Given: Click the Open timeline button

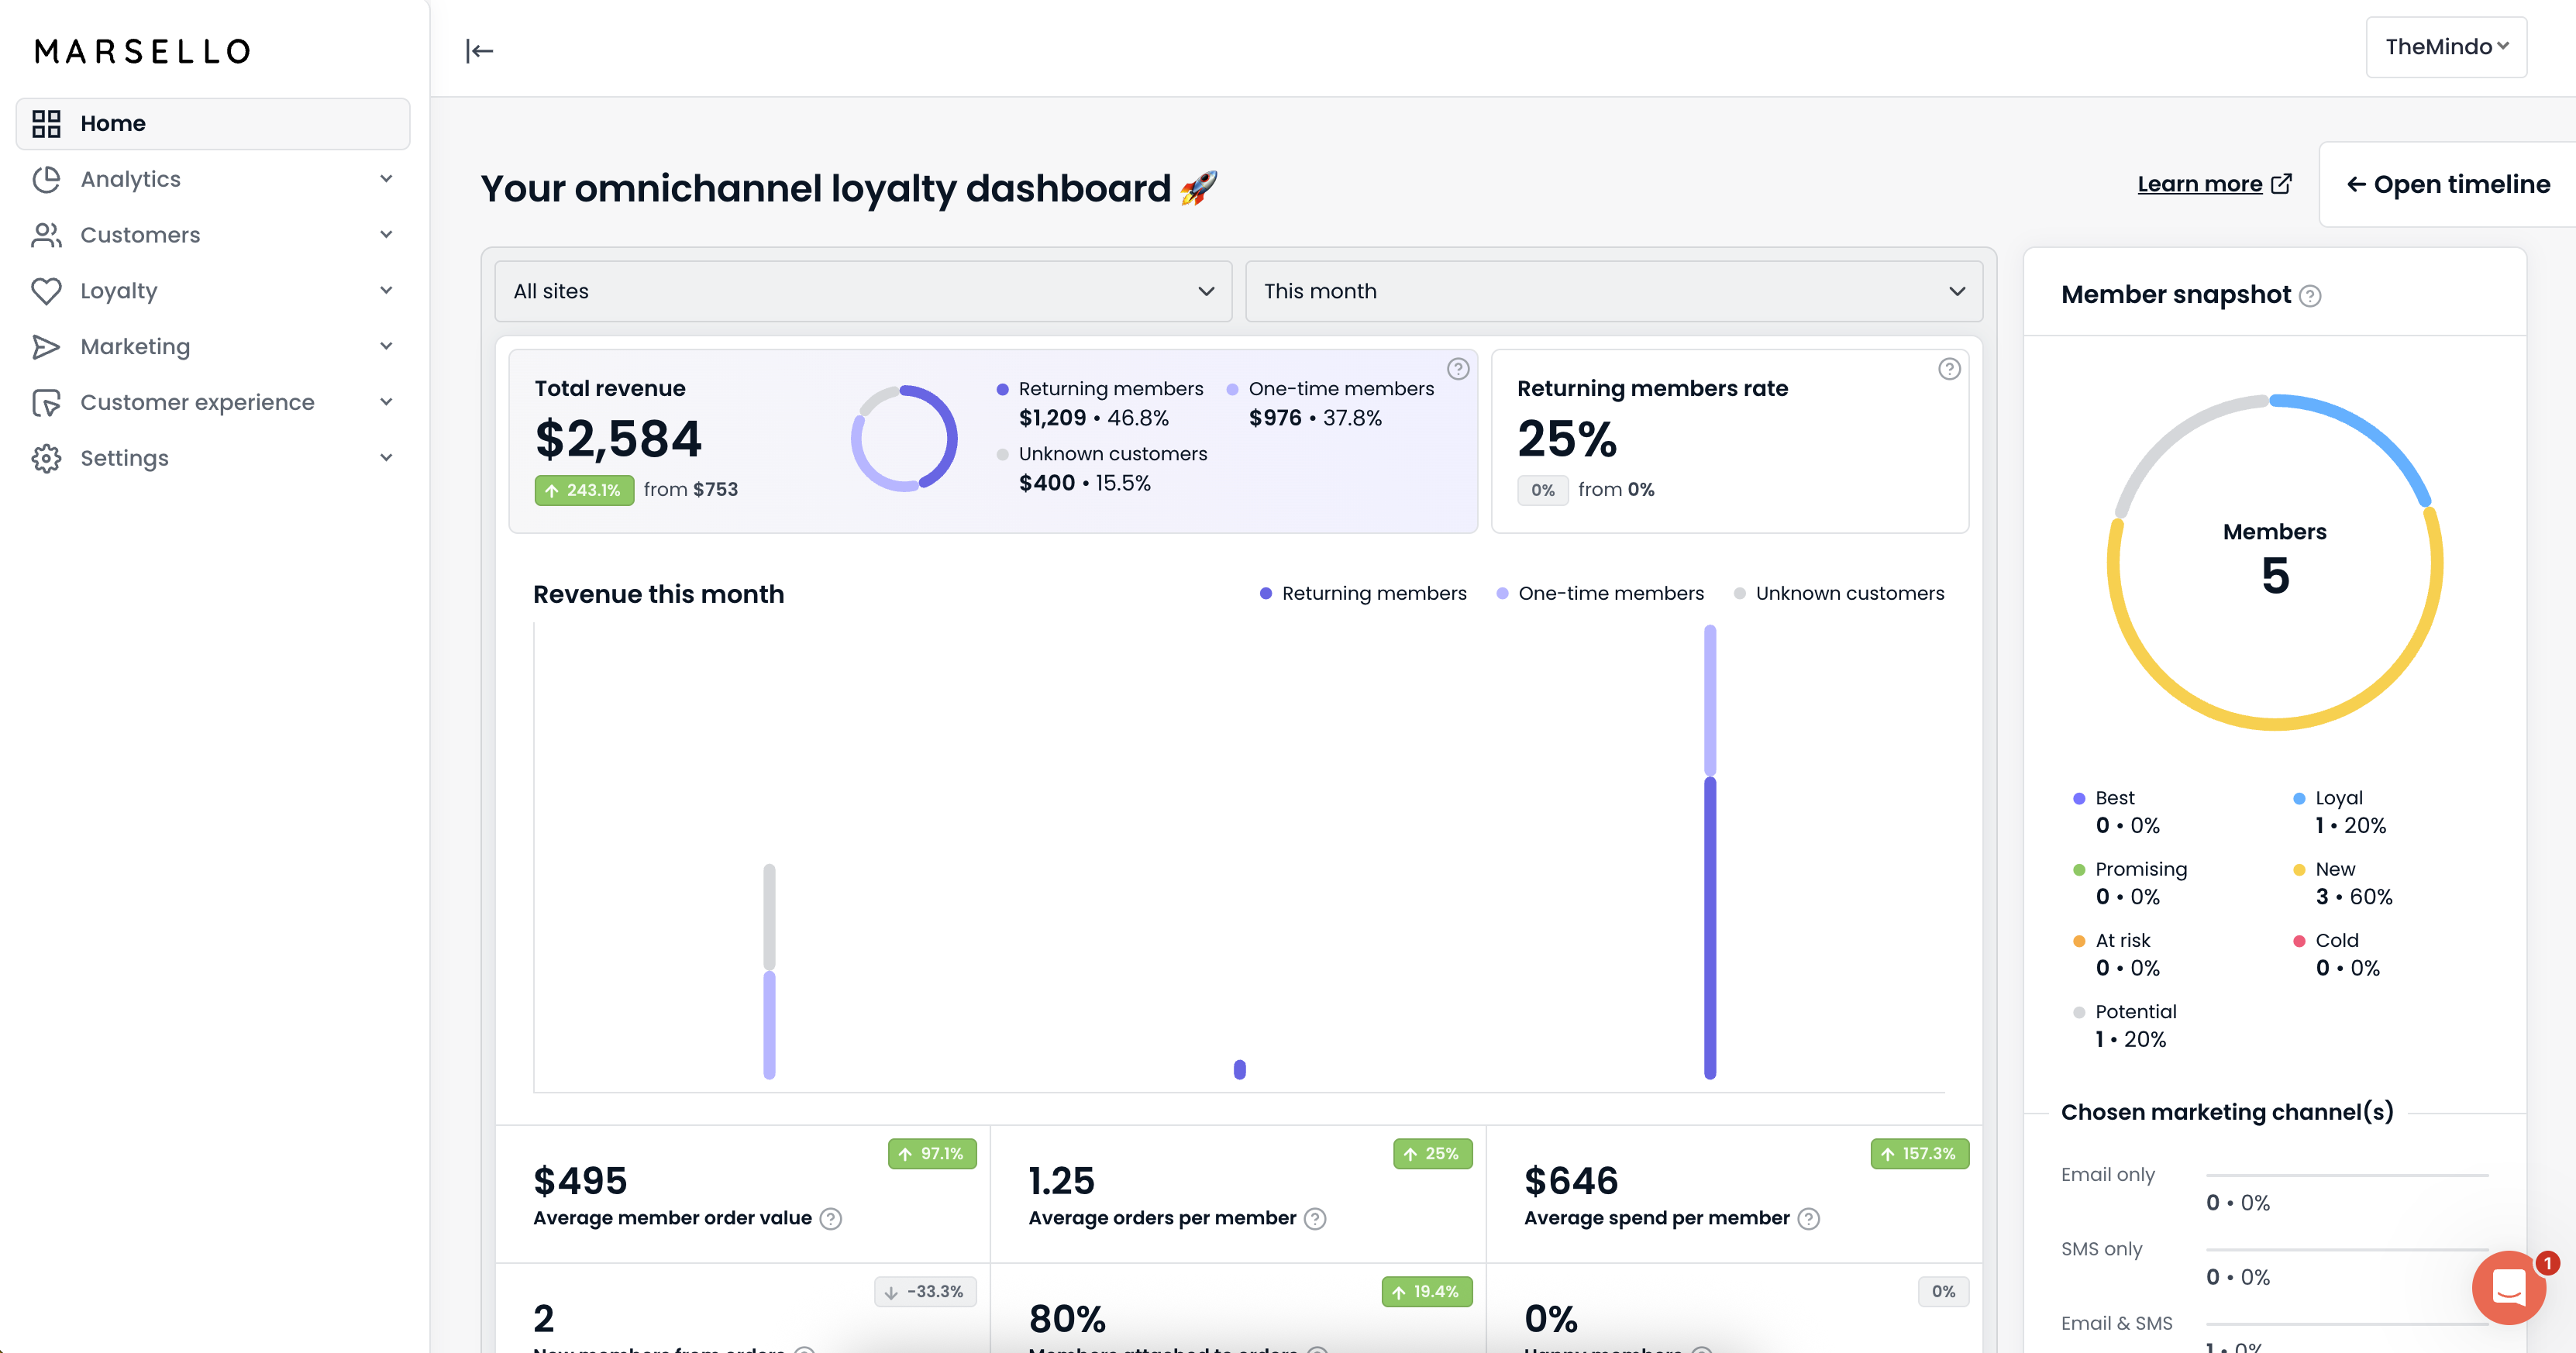Looking at the screenshot, I should (x=2448, y=184).
